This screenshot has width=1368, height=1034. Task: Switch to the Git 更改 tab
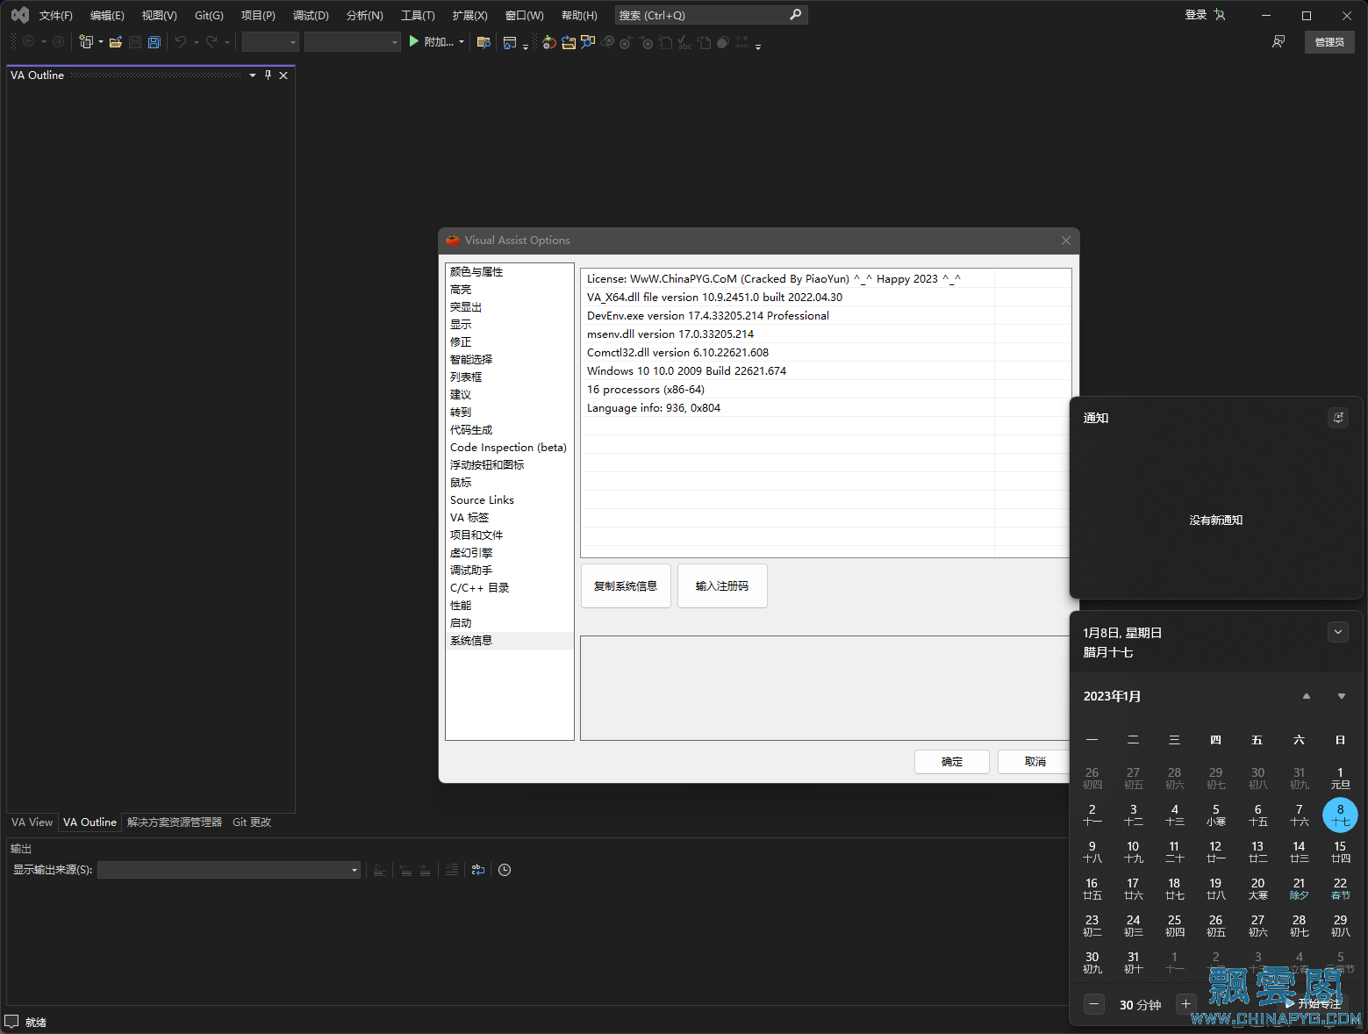pyautogui.click(x=252, y=822)
